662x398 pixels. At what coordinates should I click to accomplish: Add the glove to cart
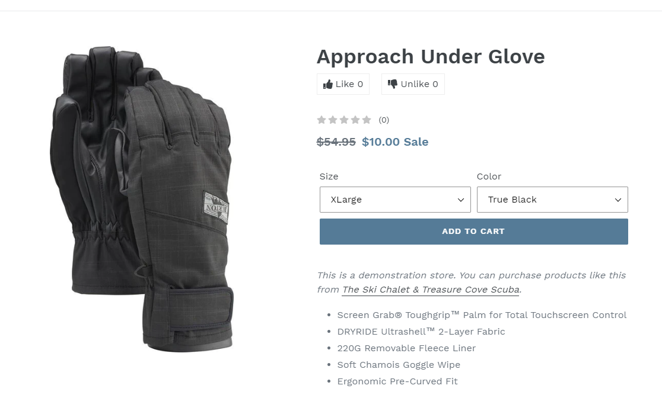pos(474,232)
